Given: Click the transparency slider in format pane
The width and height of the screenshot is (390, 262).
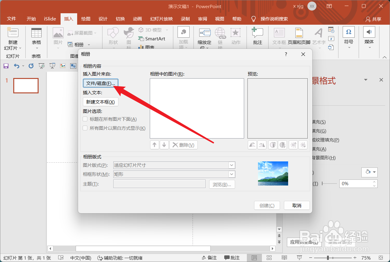Looking at the screenshot, I should 329,183.
